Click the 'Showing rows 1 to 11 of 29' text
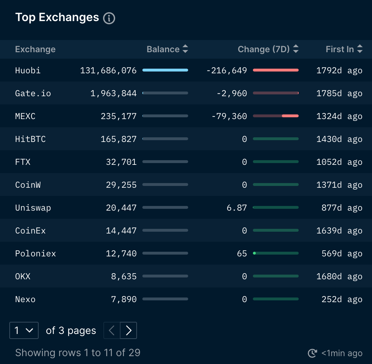Image resolution: width=372 pixels, height=364 pixels. click(x=78, y=353)
